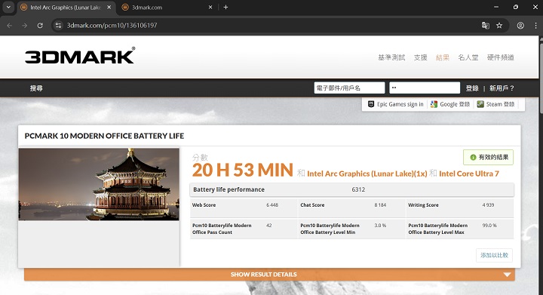543x295 pixels.
Task: Select Battery Level Min value 3.0 %
Action: click(x=380, y=226)
